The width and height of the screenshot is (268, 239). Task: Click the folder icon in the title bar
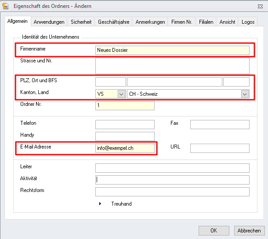(5, 6)
